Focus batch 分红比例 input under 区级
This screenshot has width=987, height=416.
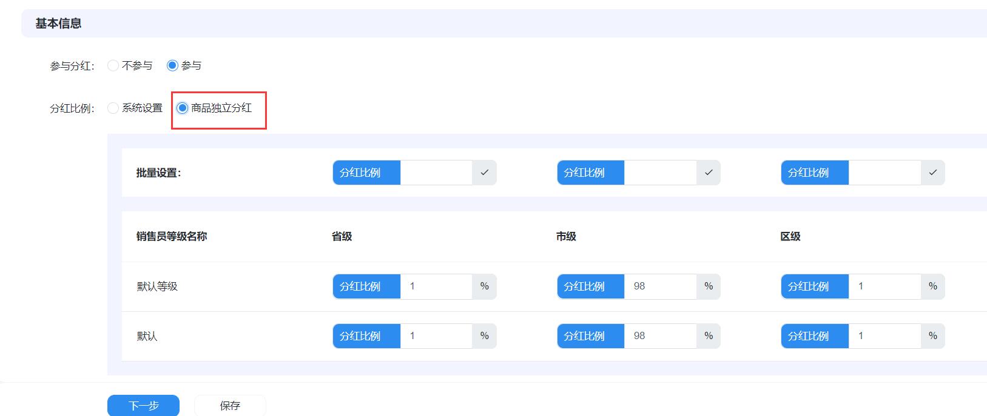pos(884,173)
